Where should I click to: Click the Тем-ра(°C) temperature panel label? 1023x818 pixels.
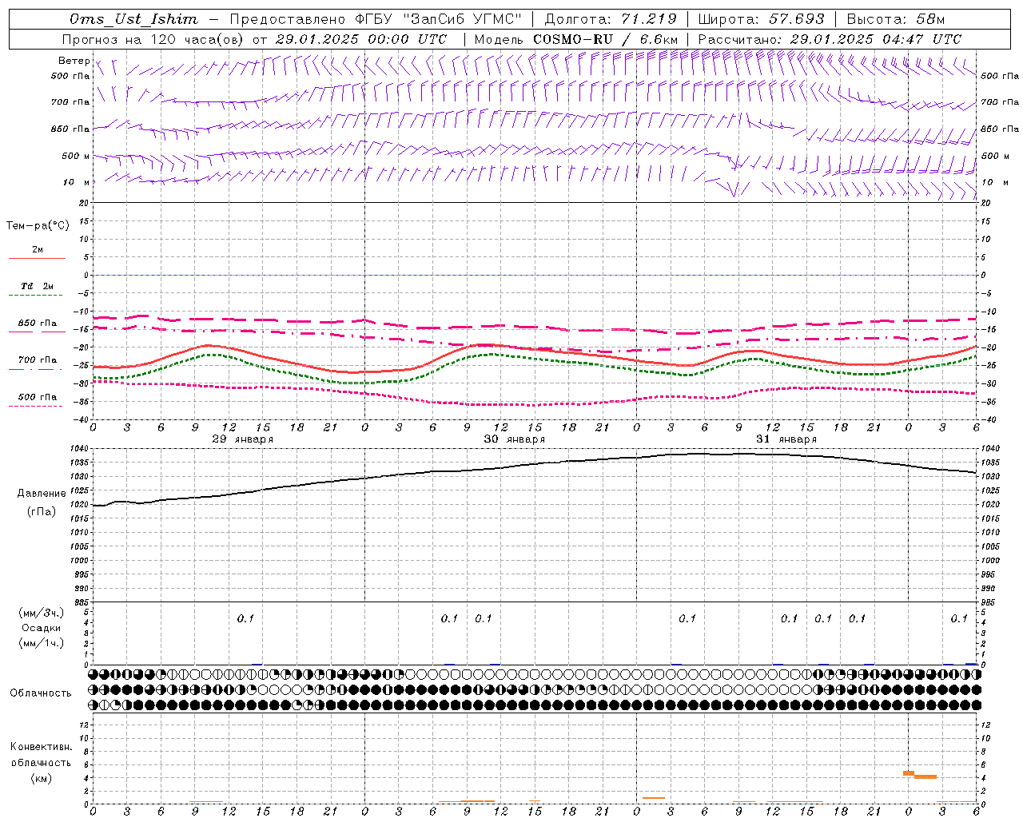[38, 226]
